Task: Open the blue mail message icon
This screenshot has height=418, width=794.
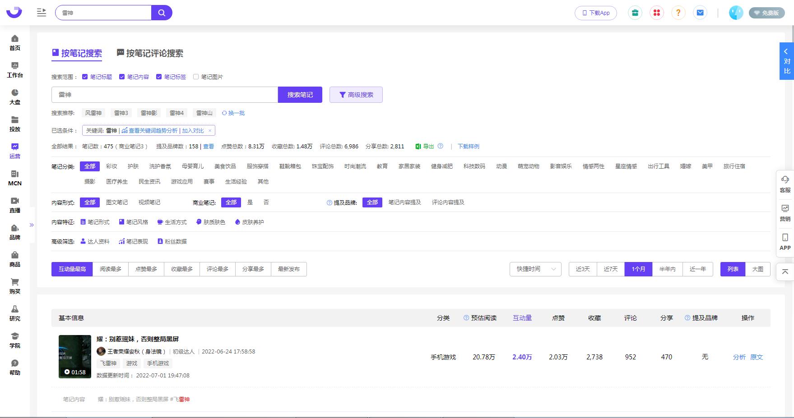Action: point(700,13)
